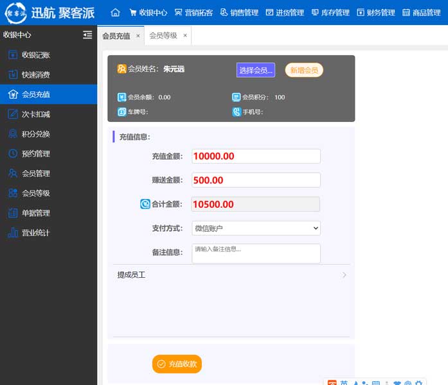Select 积分兑换 in the sidebar
448x385 pixels.
coord(49,133)
